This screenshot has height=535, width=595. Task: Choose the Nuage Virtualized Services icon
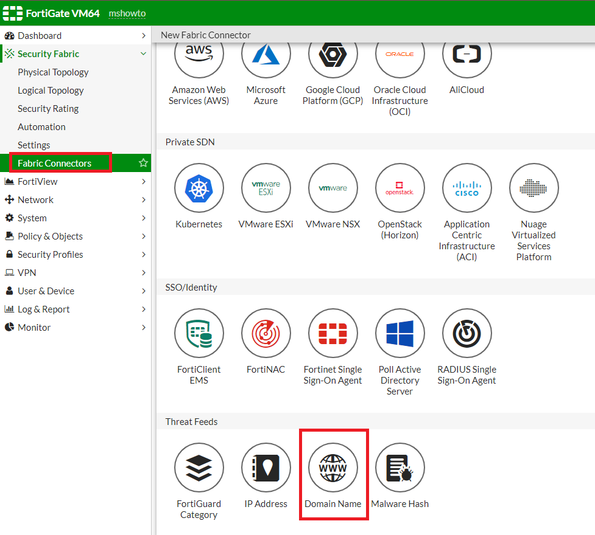(534, 188)
